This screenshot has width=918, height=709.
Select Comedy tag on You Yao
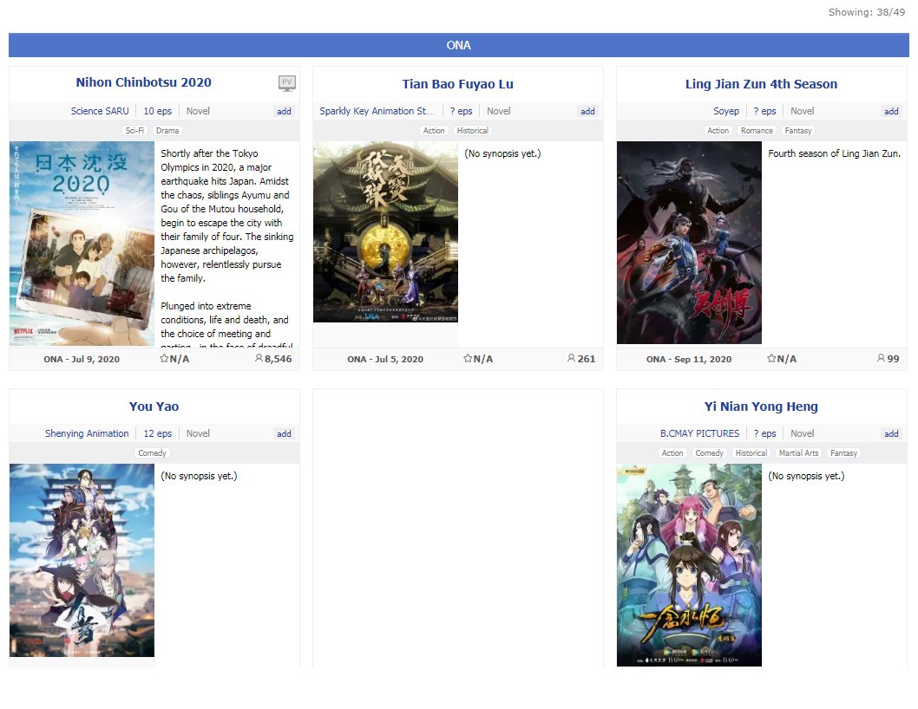(152, 452)
